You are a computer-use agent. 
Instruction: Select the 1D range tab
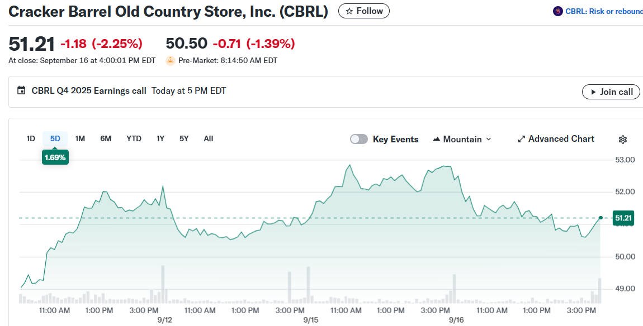[x=31, y=139]
